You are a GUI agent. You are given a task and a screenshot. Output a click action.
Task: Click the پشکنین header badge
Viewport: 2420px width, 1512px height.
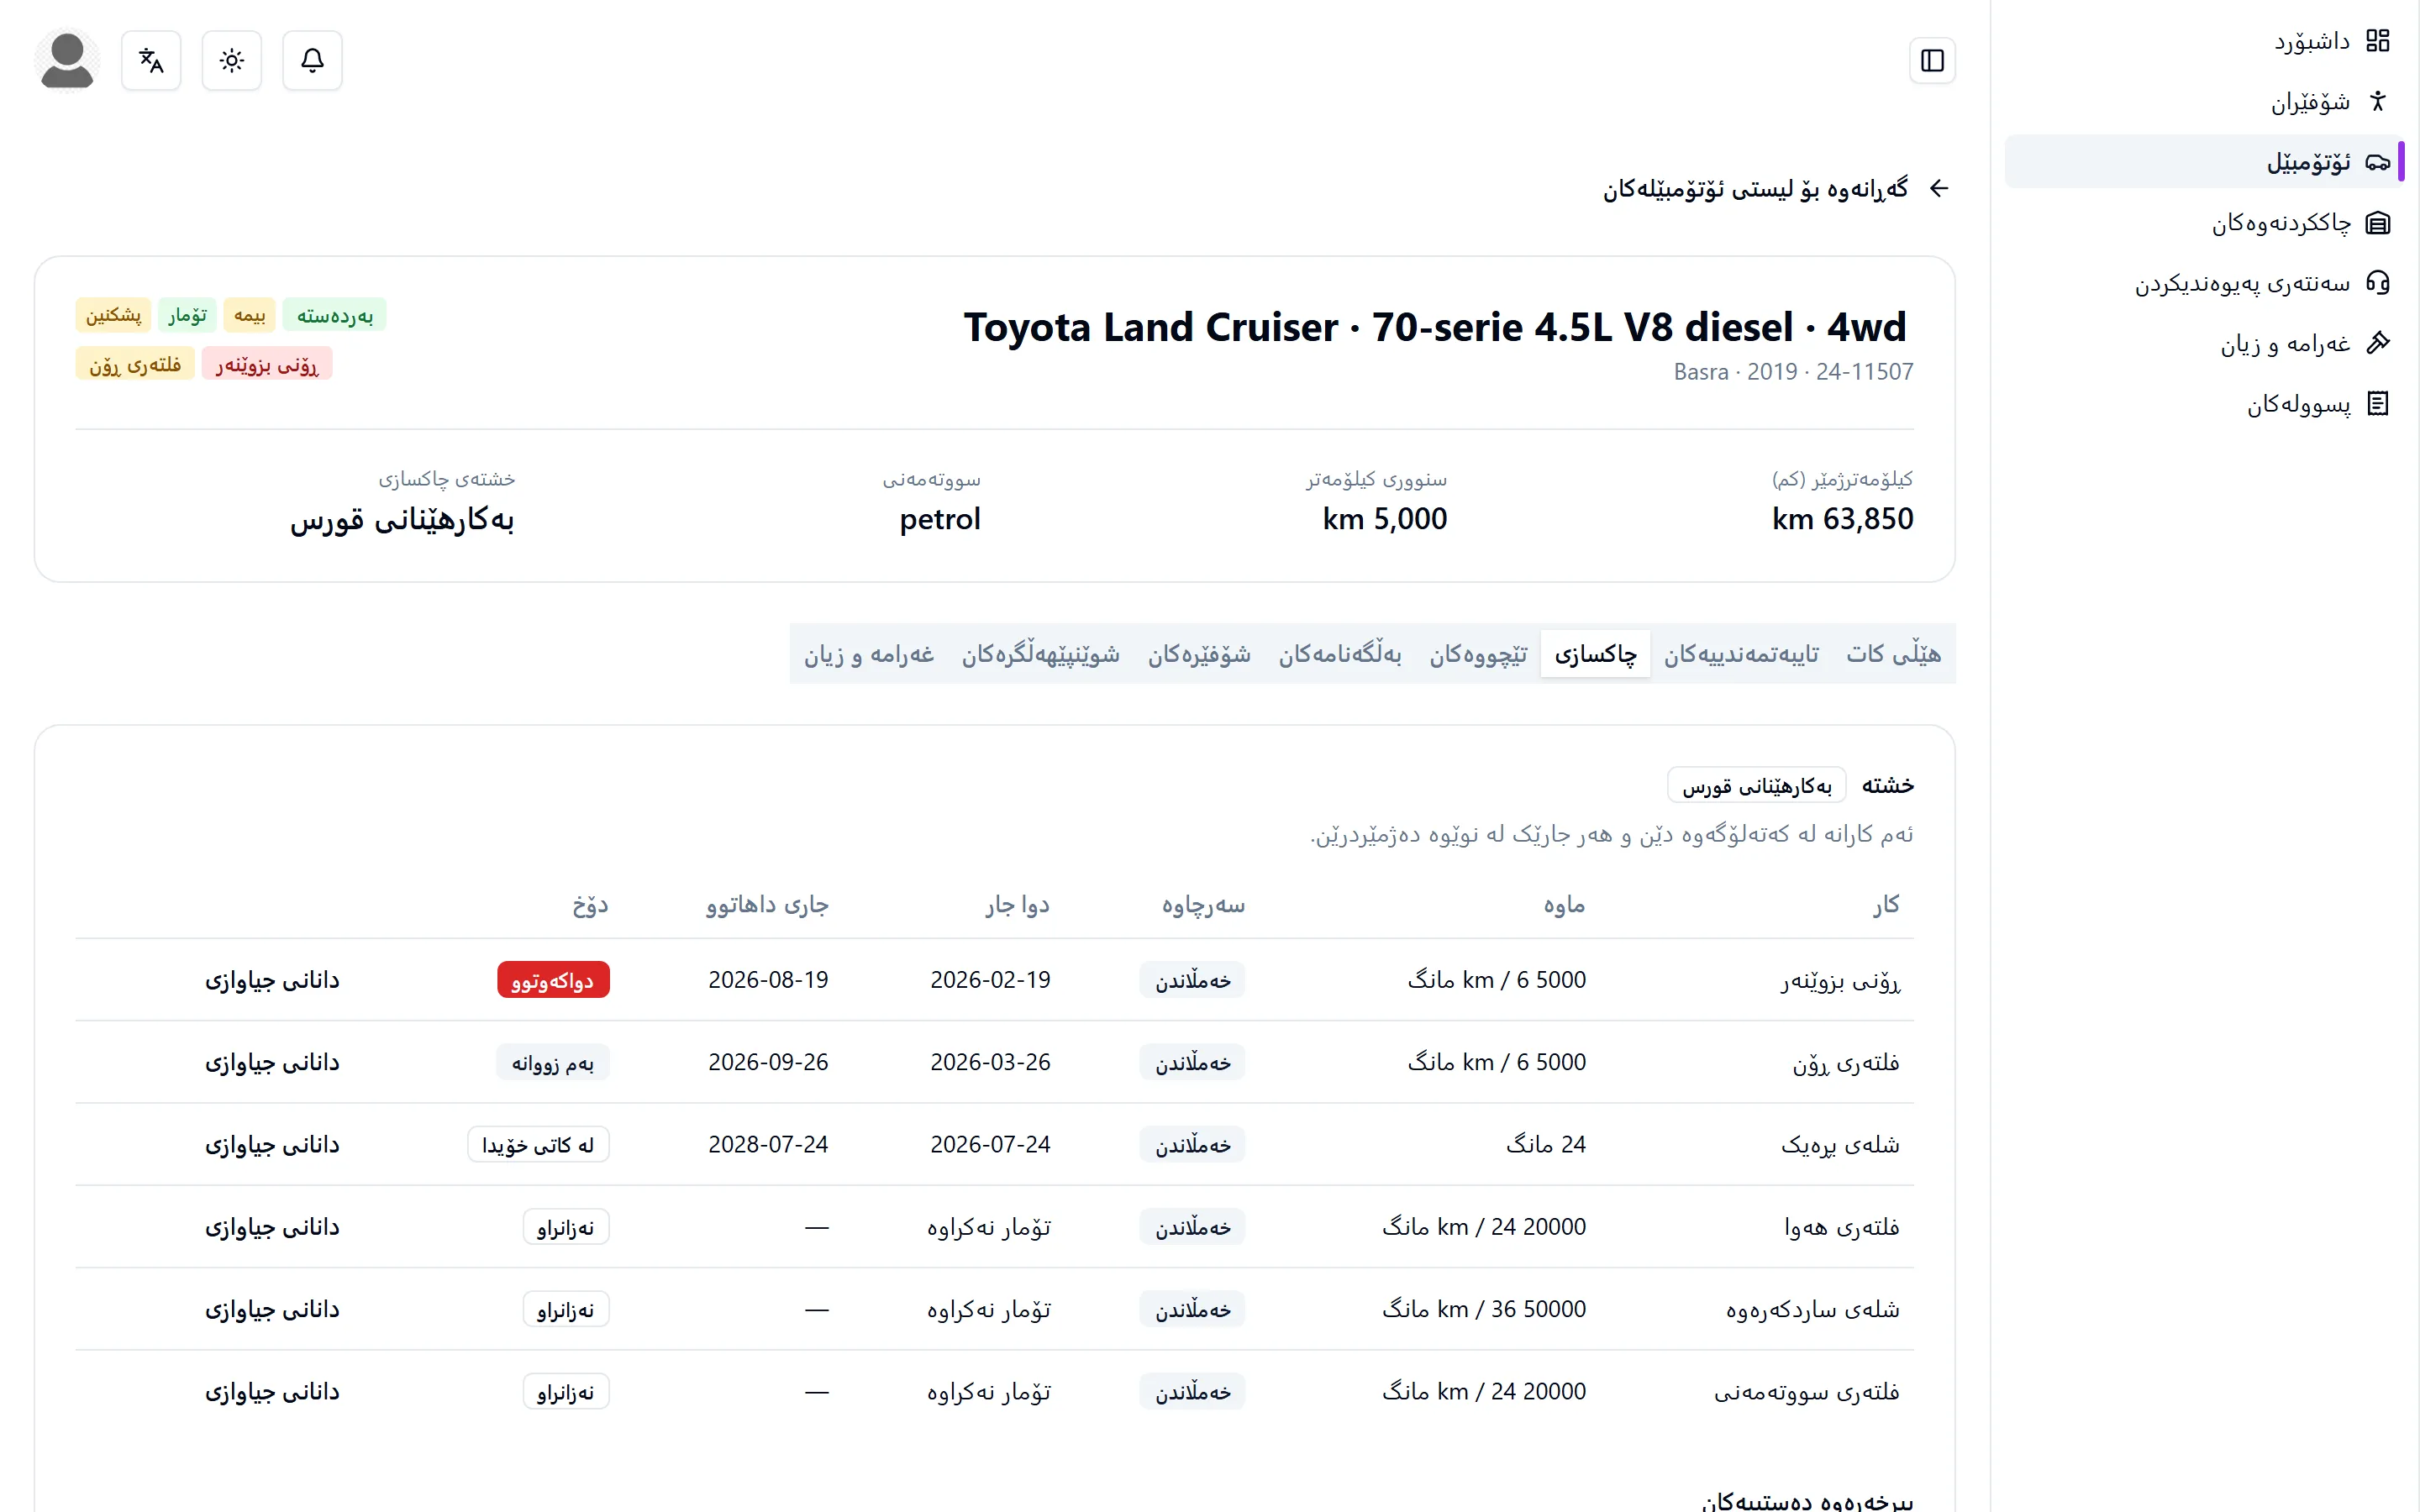click(113, 316)
